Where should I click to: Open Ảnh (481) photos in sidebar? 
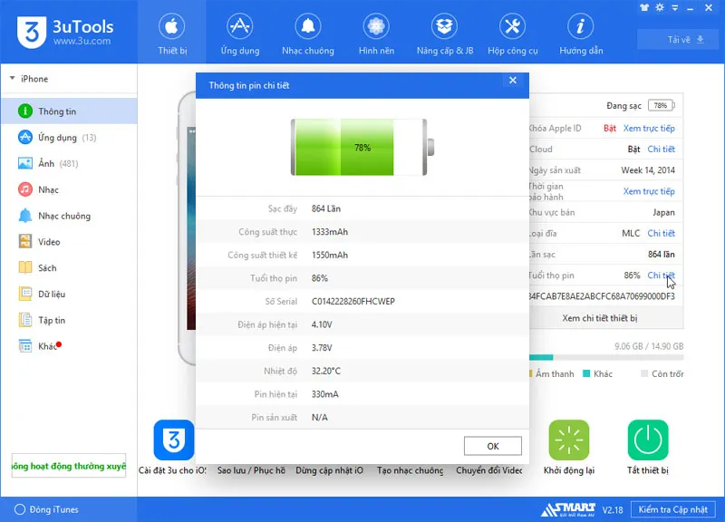[x=70, y=163]
